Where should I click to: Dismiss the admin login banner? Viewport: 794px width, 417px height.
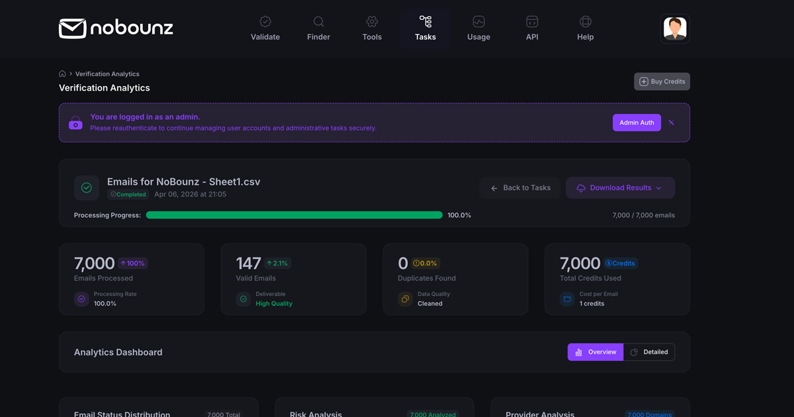tap(672, 122)
